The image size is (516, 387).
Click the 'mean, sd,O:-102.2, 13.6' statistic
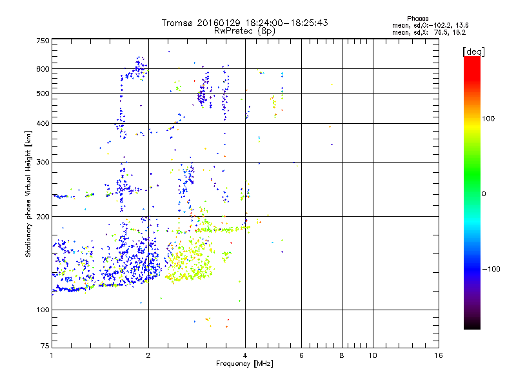430,25
